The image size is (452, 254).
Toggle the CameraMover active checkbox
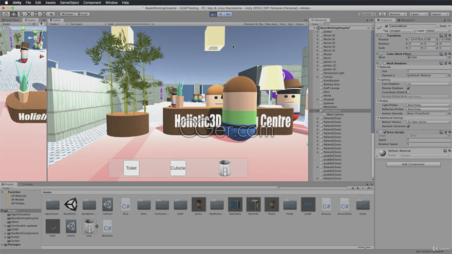[x=387, y=26]
